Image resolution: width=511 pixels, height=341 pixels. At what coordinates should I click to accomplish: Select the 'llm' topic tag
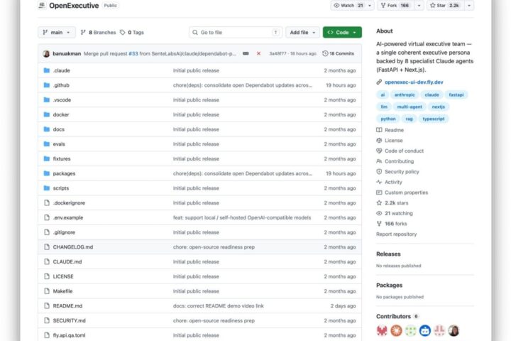click(x=384, y=107)
